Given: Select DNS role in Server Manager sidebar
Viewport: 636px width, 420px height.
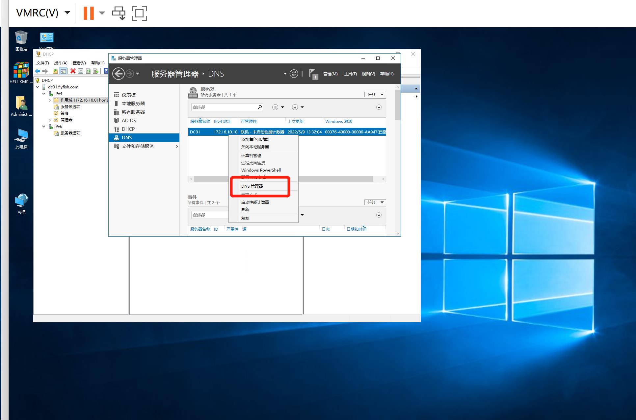Looking at the screenshot, I should (x=144, y=138).
